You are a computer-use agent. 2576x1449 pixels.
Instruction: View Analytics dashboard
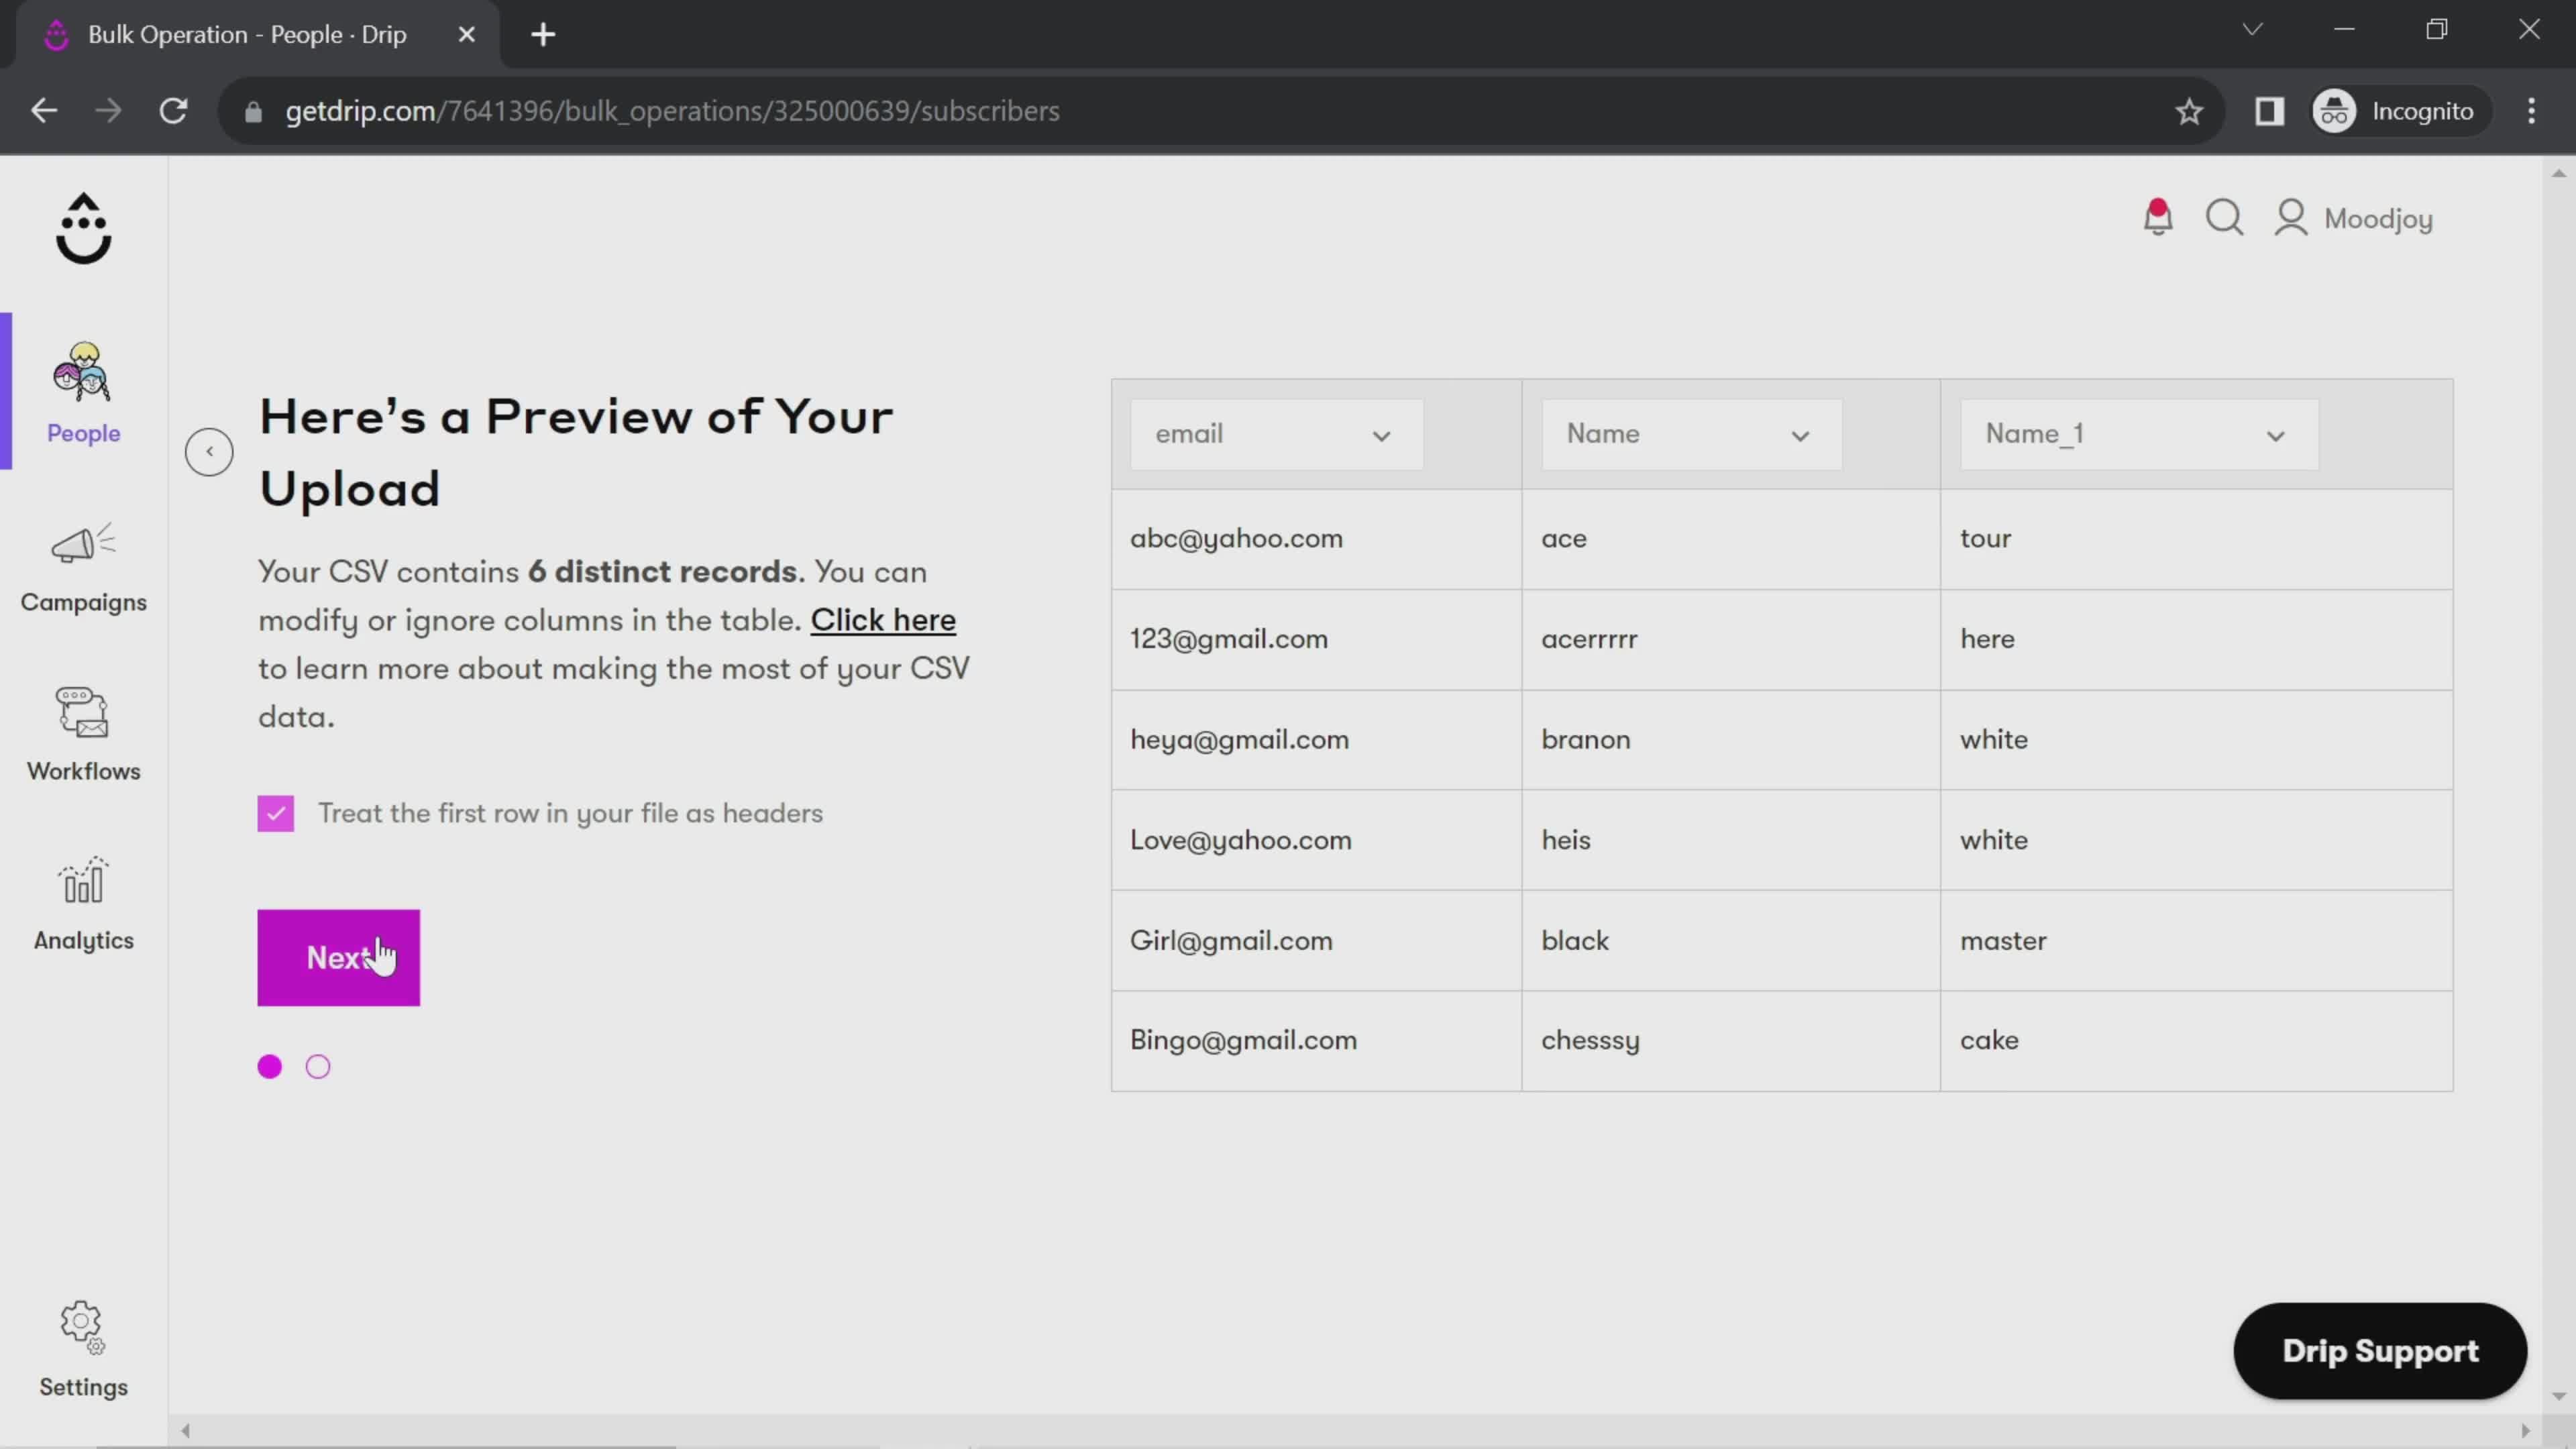83,906
